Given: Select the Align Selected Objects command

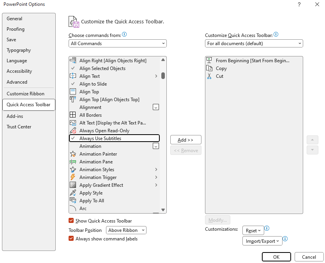Looking at the screenshot, I should point(114,68).
